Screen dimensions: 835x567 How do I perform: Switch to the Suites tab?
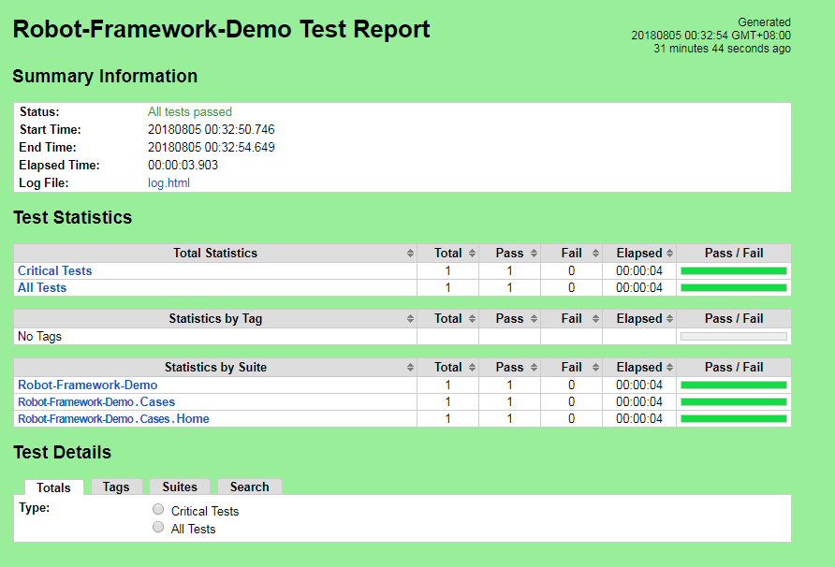coord(180,487)
